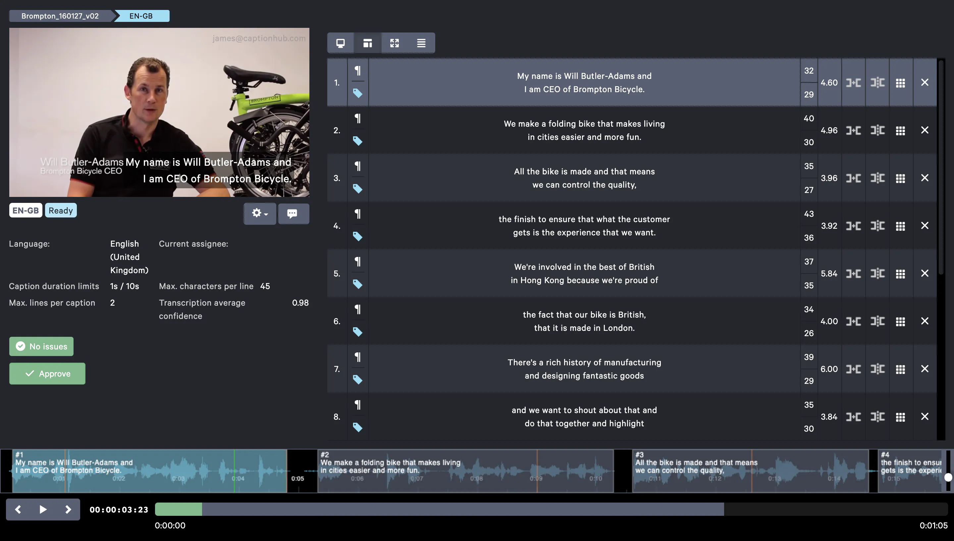Image resolution: width=954 pixels, height=541 pixels.
Task: Open the fullscreen view mode
Action: [x=395, y=43]
